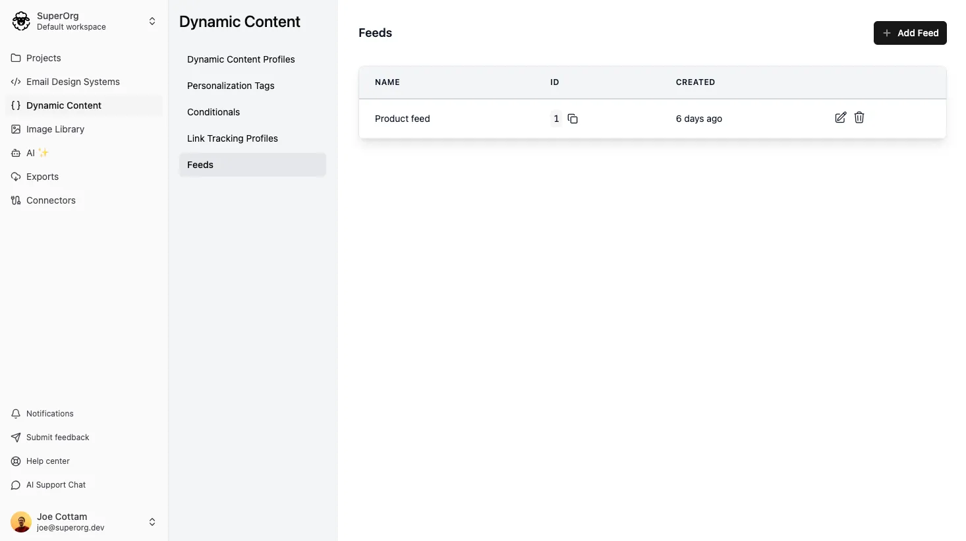Copy the Product feed ID using copy icon
Screen dimensions: 966x541
coord(573,119)
